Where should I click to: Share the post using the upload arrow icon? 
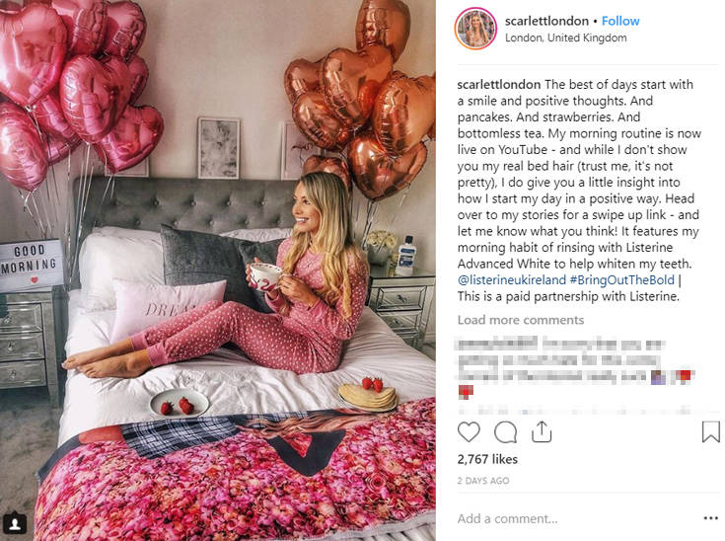[542, 431]
